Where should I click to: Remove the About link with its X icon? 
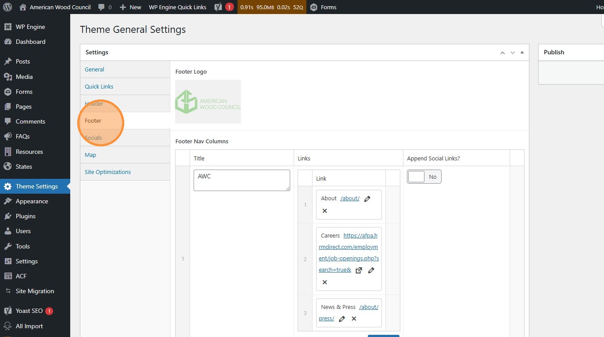pyautogui.click(x=325, y=211)
